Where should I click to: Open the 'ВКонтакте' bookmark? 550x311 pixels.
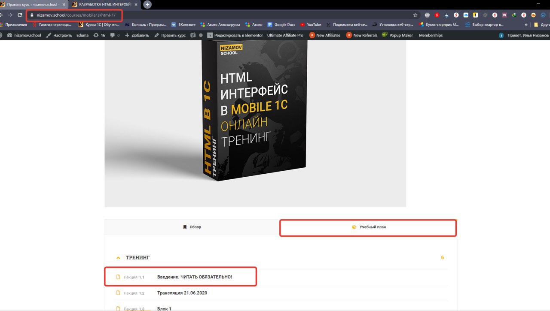pyautogui.click(x=183, y=24)
